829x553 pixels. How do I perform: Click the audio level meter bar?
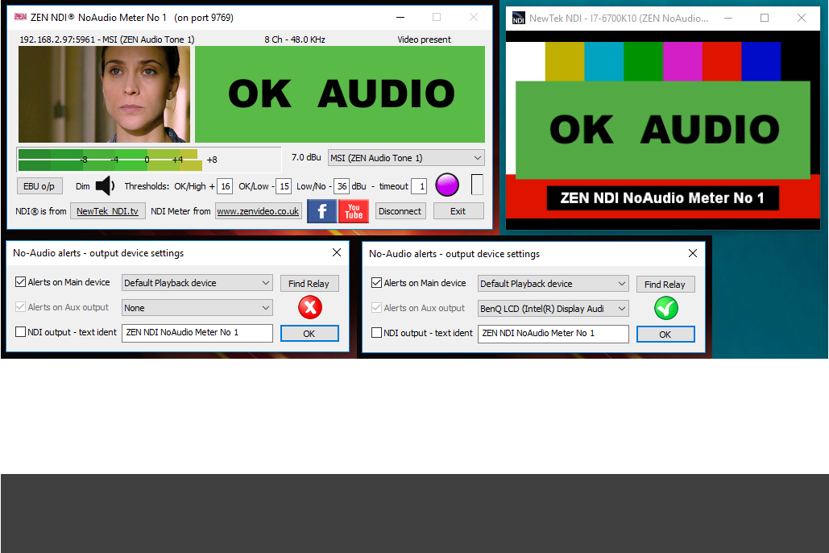148,160
